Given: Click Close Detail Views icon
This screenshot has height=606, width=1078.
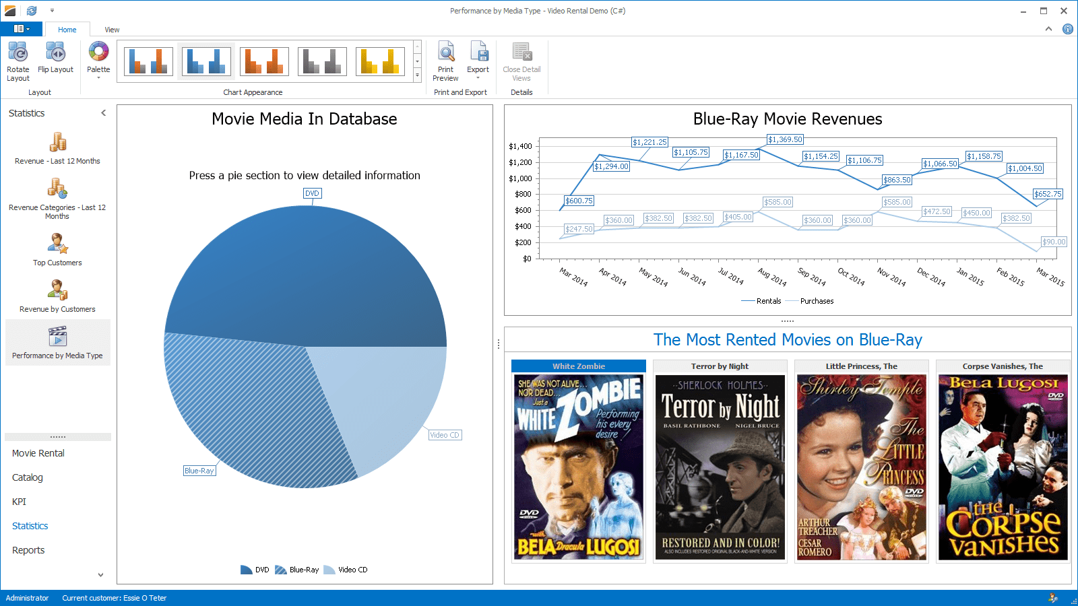Looking at the screenshot, I should click(x=521, y=53).
